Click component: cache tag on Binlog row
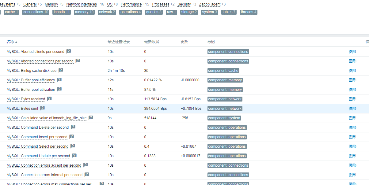This screenshot has height=185, width=369. coord(223,71)
